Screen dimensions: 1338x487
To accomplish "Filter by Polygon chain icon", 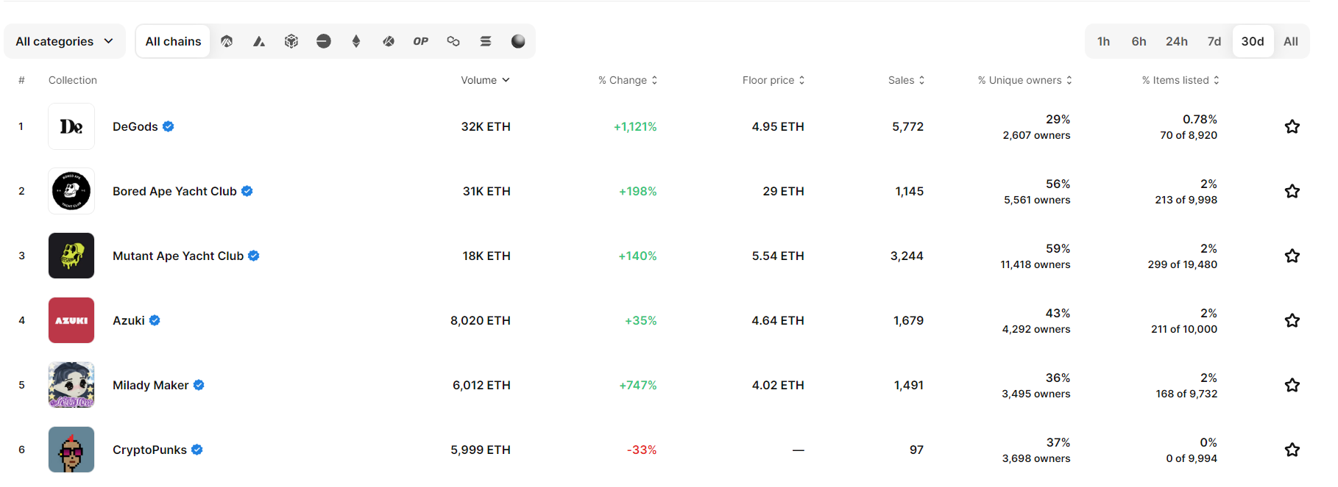I will pyautogui.click(x=453, y=41).
